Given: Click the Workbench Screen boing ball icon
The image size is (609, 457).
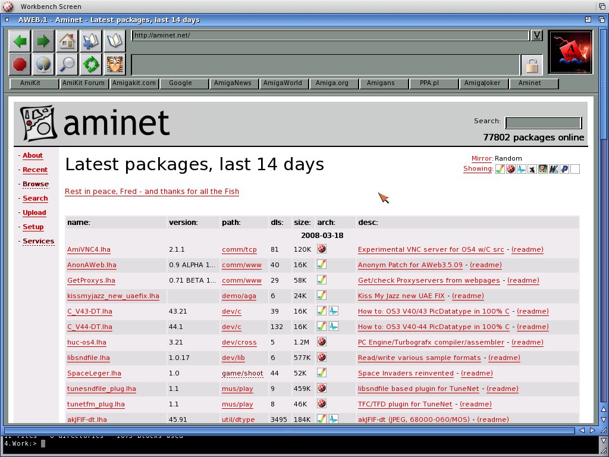Looking at the screenshot, I should coord(8,6).
